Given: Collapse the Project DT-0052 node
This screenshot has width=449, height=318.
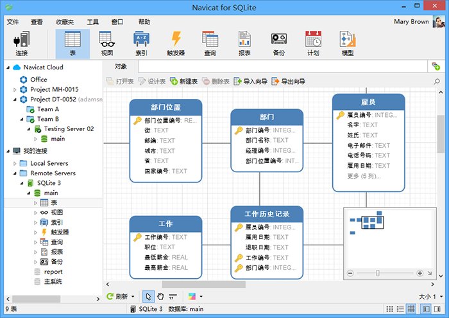Looking at the screenshot, I should point(15,100).
